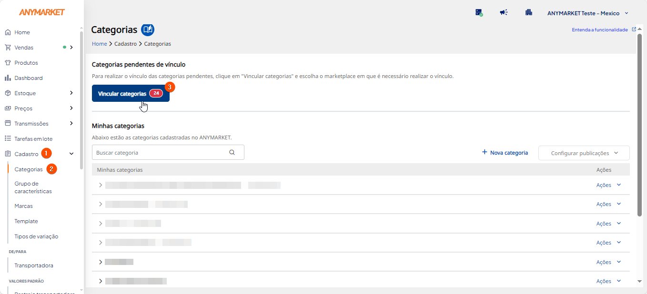Click the search magnifier icon in Buscar categoria
Viewport: 647px width, 294px height.
click(x=232, y=153)
